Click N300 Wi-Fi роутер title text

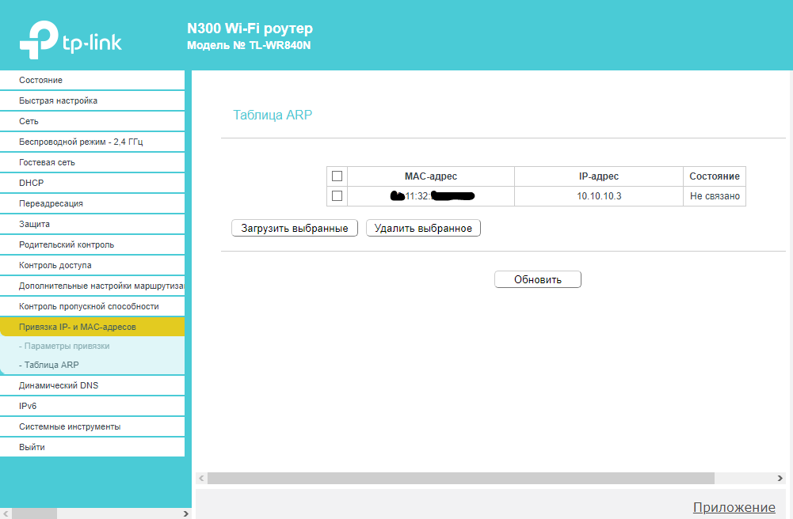coord(250,28)
